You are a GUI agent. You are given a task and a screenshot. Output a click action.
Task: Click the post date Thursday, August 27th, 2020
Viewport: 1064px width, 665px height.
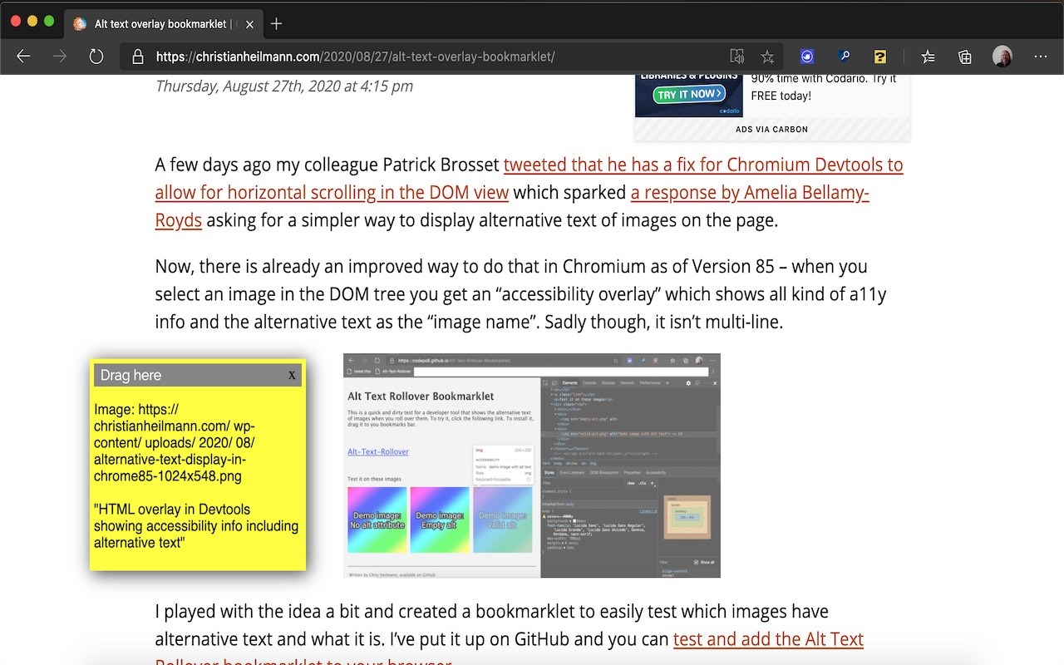point(284,86)
